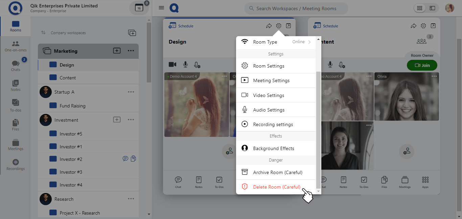Open the Marketing workspace three-dot menu
Image resolution: width=462 pixels, height=219 pixels.
coord(131,51)
